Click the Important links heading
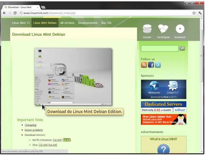Screen dimensions: 205x155 pos(30,120)
